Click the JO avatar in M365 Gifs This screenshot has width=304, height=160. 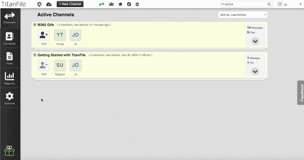point(75,35)
